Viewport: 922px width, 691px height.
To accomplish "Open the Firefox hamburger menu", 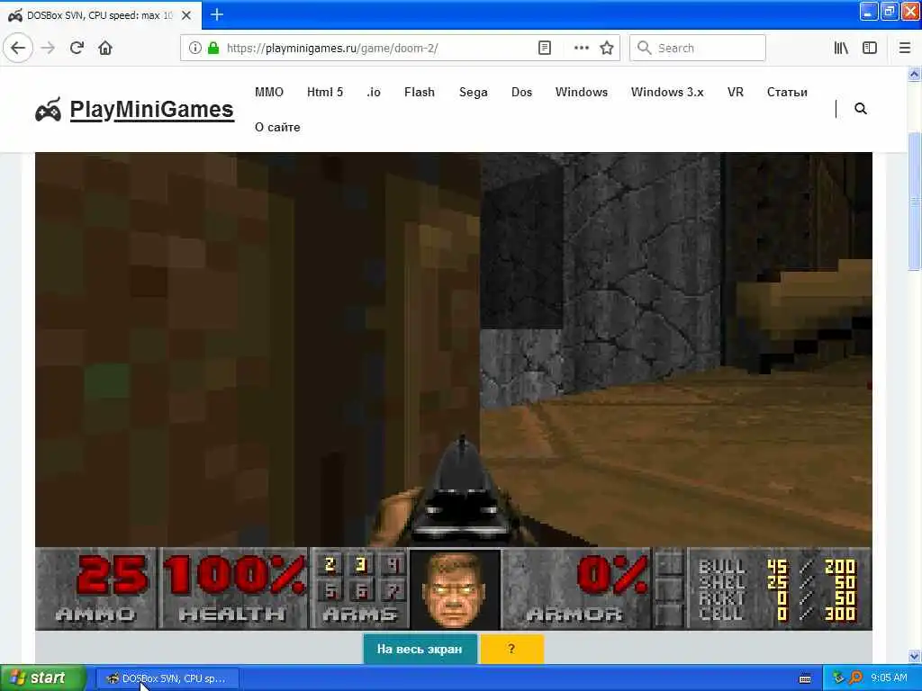I will pyautogui.click(x=905, y=49).
